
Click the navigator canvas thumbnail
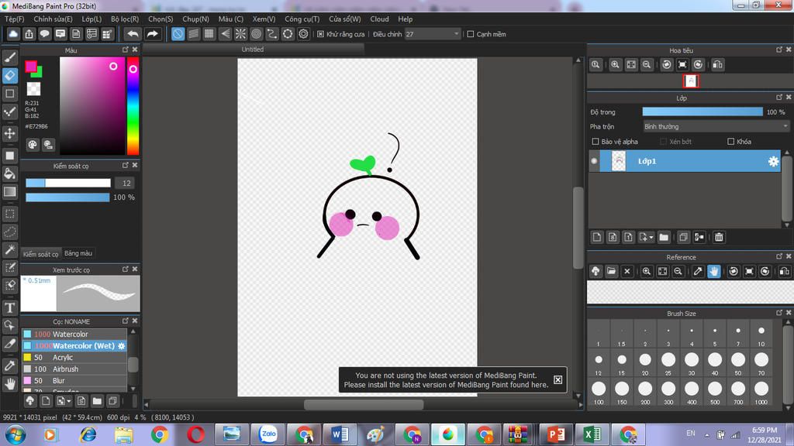coord(691,81)
